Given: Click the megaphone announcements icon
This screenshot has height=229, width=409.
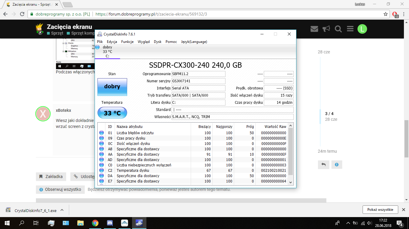Looking at the screenshot, I should [326, 29].
